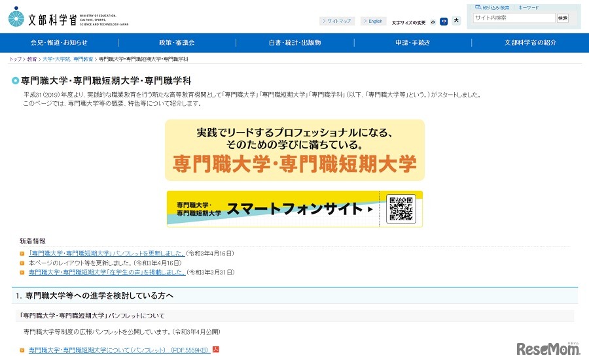Screen dimensions: 589x364
Task: Click the 文部科学省 logo
Action: [x=68, y=18]
